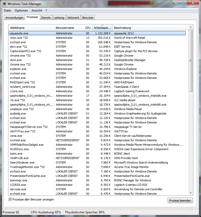
Task: Click the Task-Manager title bar icon
Action: 4,4
